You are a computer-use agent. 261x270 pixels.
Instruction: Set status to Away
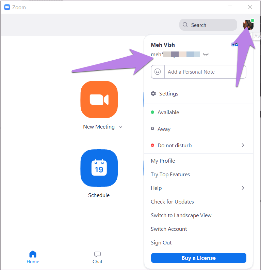(164, 129)
